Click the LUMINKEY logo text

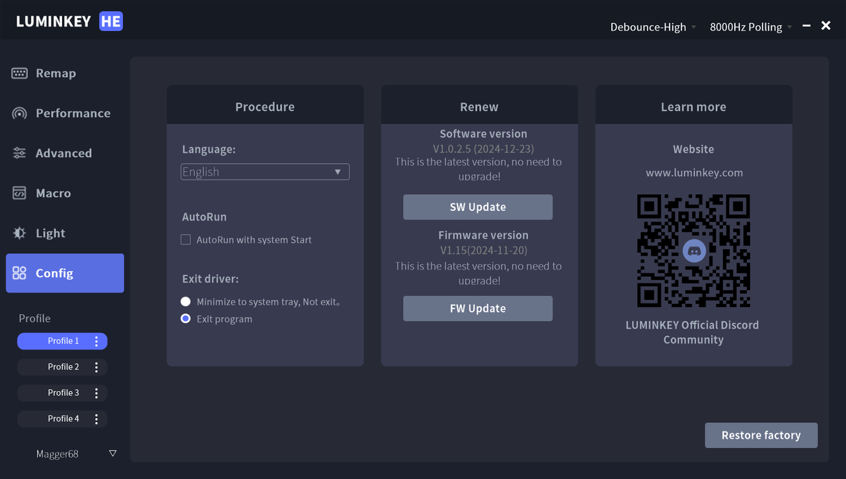[x=54, y=21]
